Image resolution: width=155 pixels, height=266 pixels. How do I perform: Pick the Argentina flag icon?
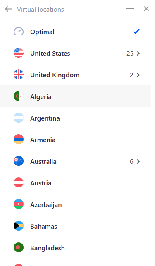coord(19,118)
